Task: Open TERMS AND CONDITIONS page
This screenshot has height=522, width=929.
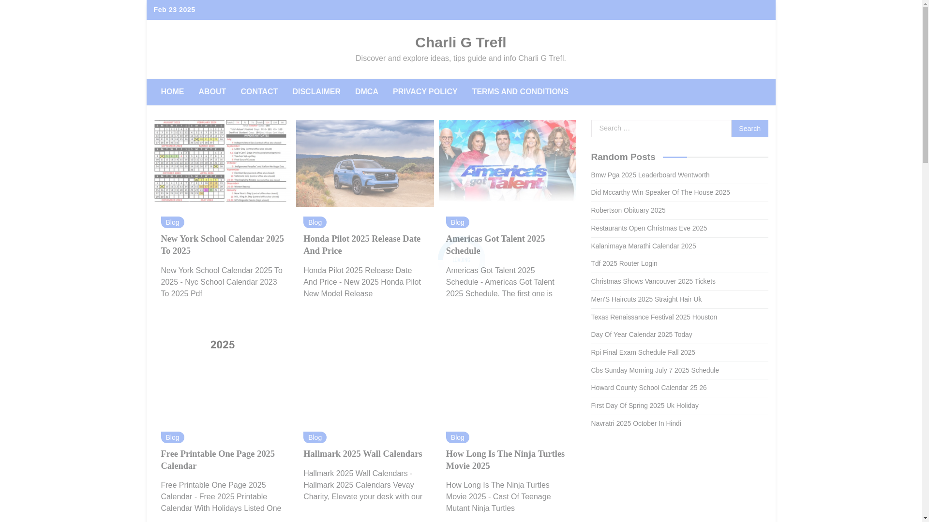Action: (x=520, y=92)
